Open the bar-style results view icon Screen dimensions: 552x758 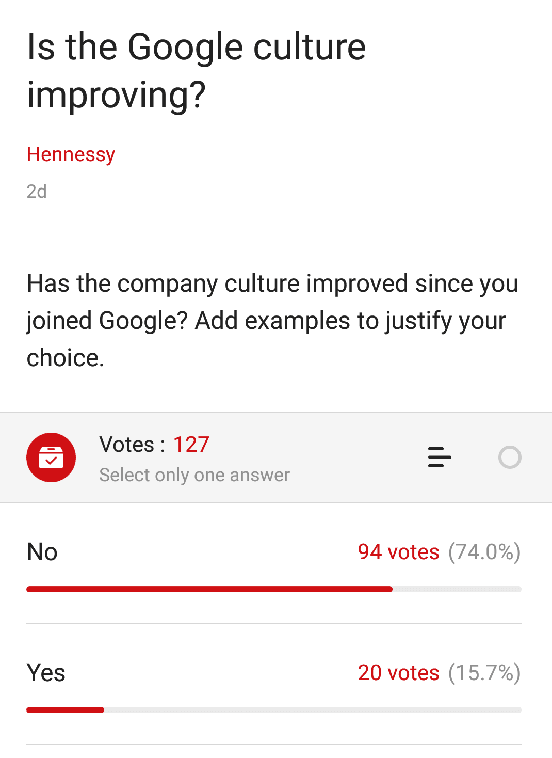coord(440,457)
